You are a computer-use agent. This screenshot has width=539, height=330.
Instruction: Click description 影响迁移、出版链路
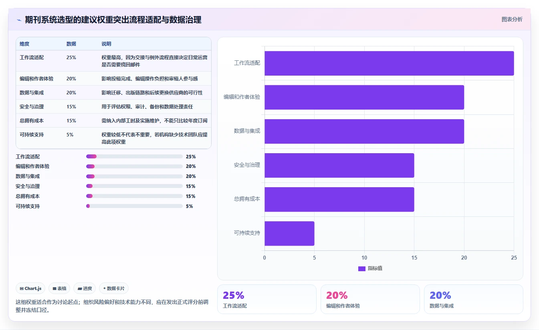152,93
